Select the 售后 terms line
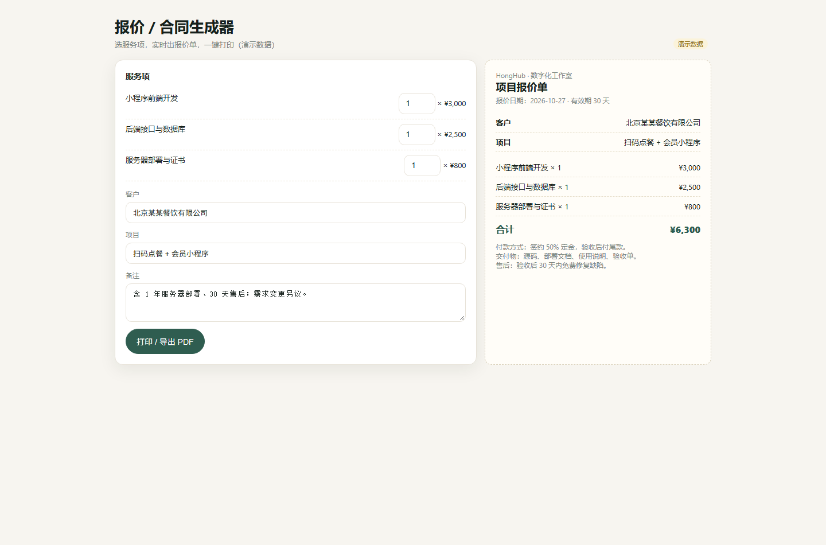Viewport: 826px width, 545px height. [552, 266]
